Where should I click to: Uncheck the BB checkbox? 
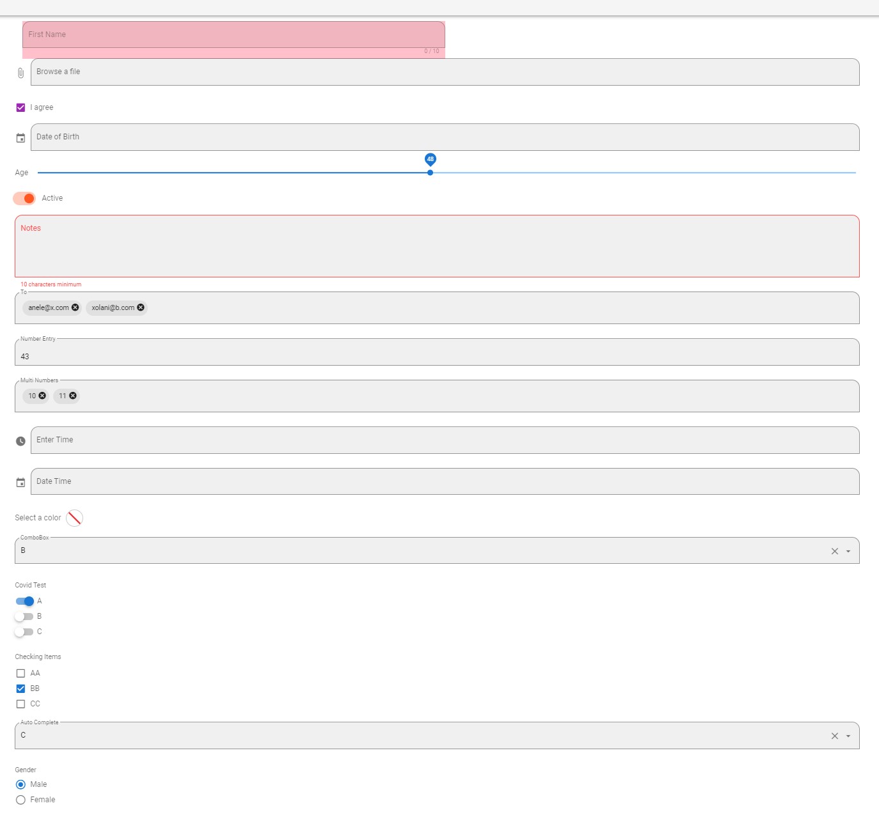pyautogui.click(x=20, y=688)
